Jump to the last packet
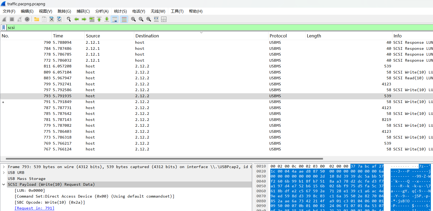433x211 pixels. (107, 19)
